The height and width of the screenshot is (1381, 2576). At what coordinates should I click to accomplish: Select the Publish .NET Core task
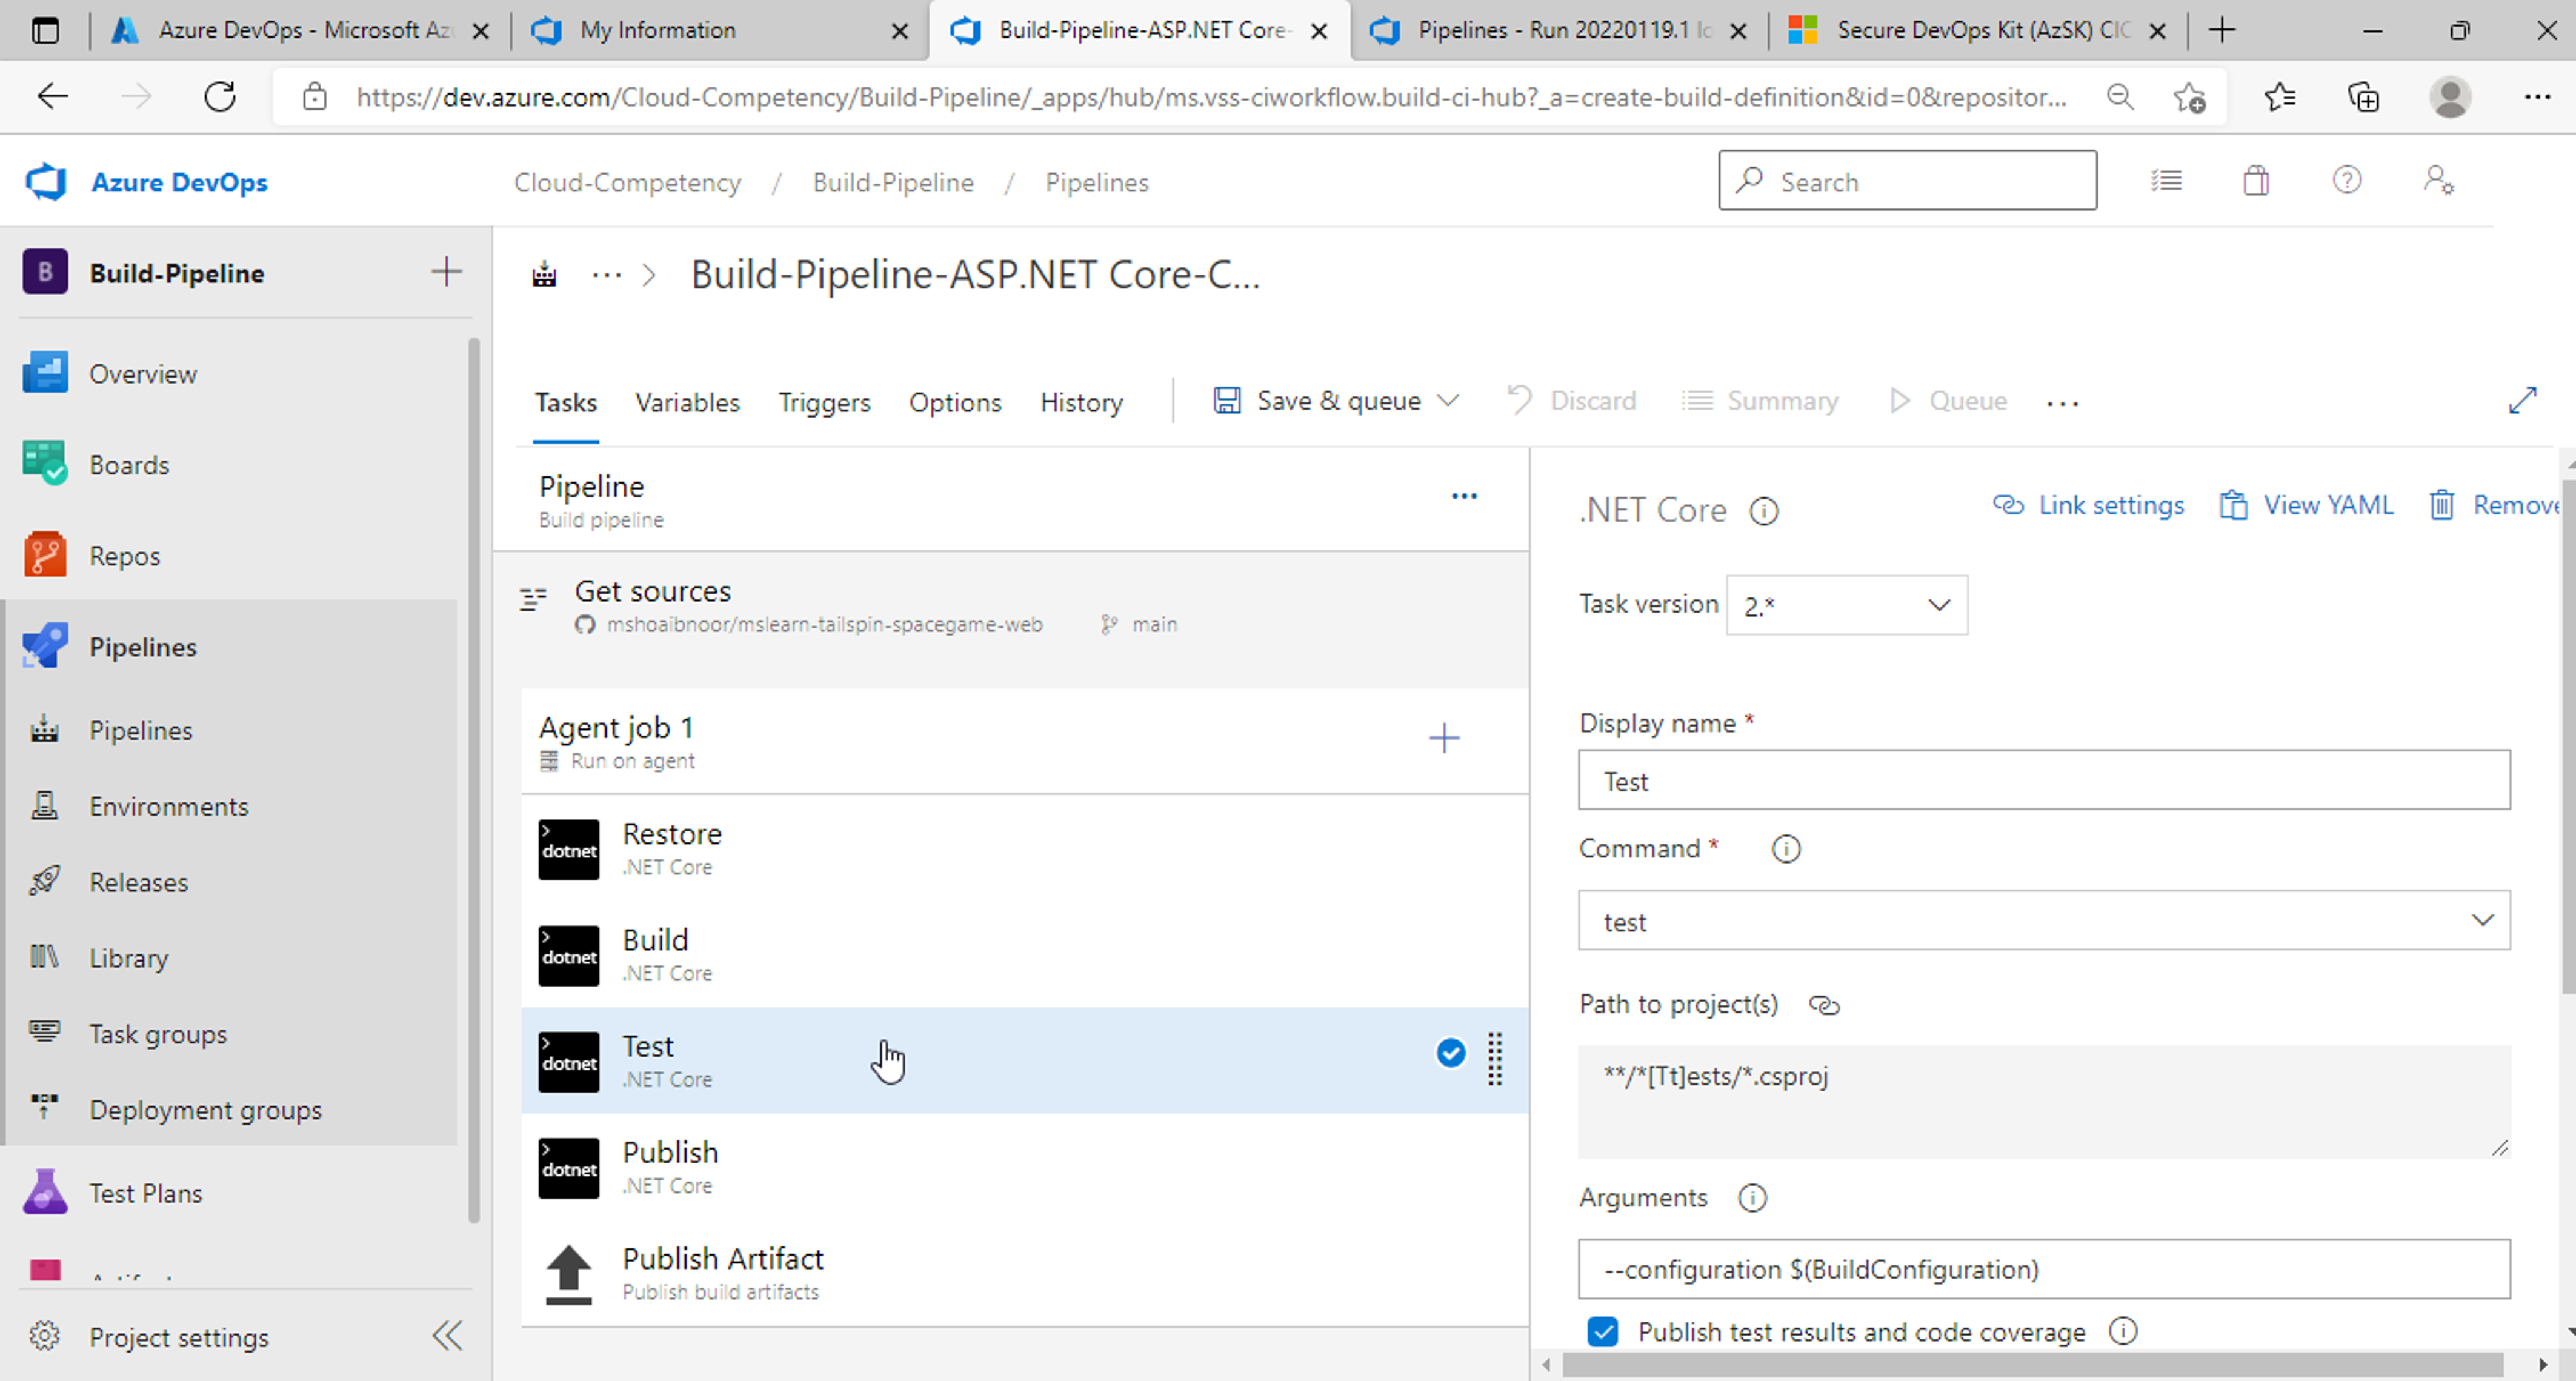point(1024,1167)
